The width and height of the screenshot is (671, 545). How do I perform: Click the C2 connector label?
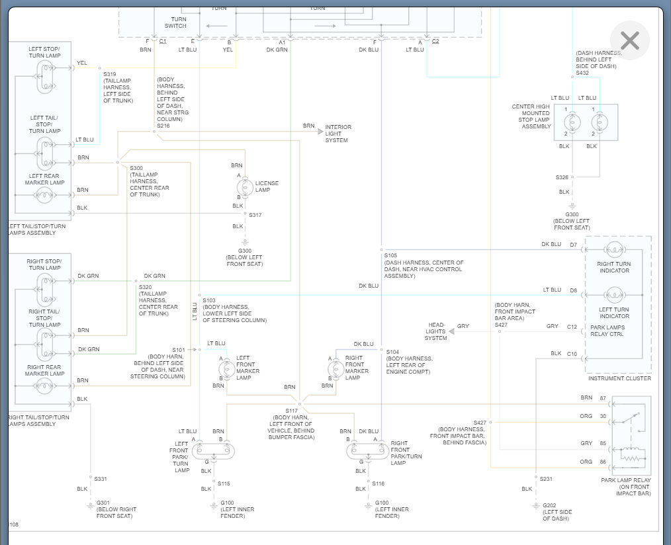click(435, 41)
